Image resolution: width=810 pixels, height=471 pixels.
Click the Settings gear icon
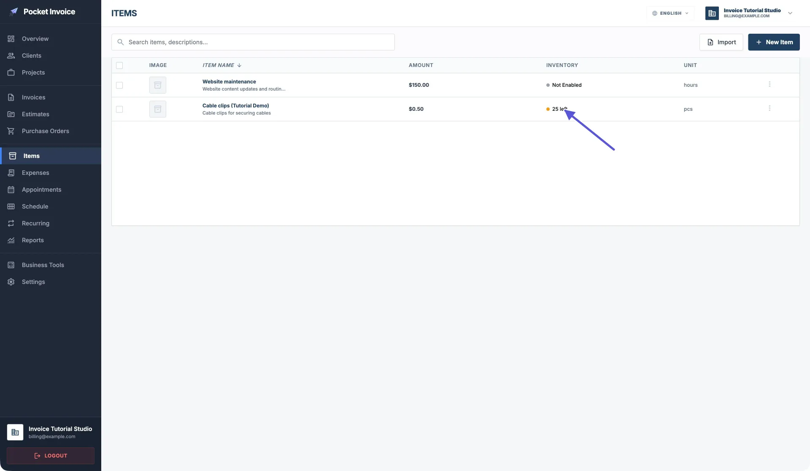pos(11,282)
